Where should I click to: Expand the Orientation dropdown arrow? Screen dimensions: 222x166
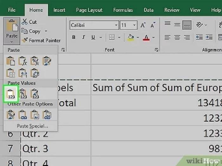coord(206,25)
